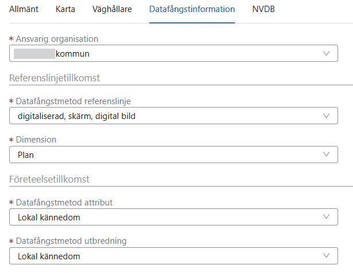Click the 'Dimension' field label
This screenshot has height=273, width=353.
tap(36, 139)
